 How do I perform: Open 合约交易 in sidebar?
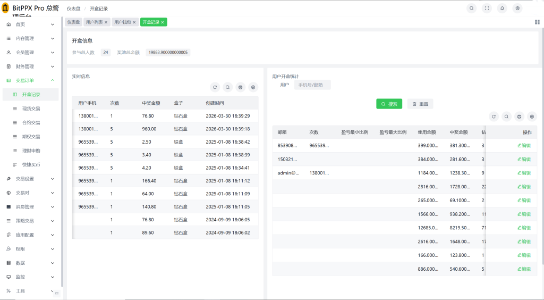(x=31, y=122)
